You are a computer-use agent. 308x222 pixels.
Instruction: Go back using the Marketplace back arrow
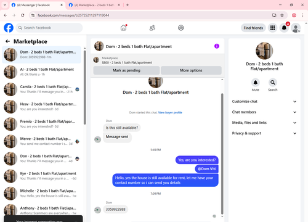(x=7, y=41)
